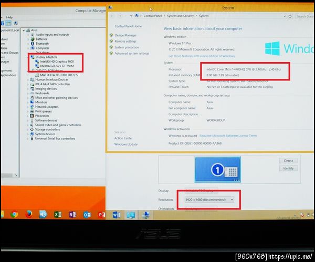Screen dimensions: 315x262
Task: Expand the Print queues node
Action: [x=28, y=112]
